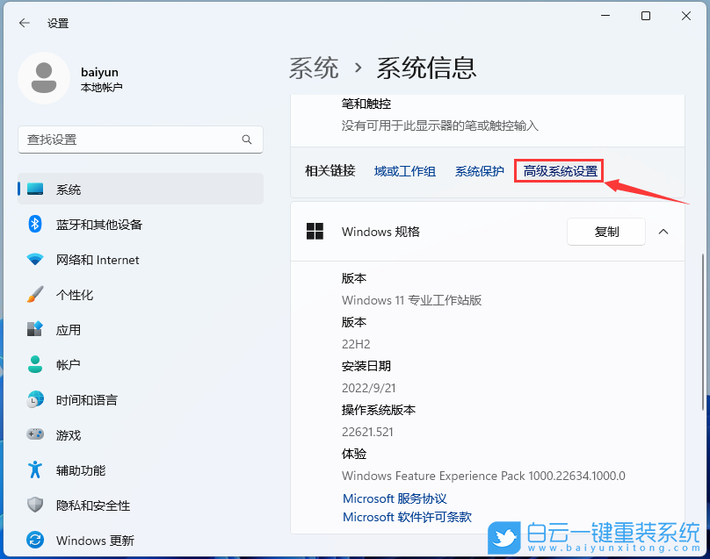
Task: Open 高级系统设置
Action: pos(558,171)
